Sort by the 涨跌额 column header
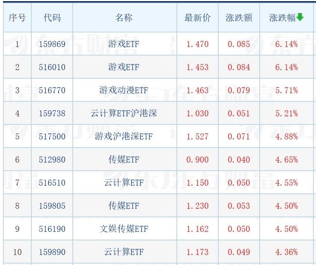Screen dimensions: 316x265 [239, 18]
